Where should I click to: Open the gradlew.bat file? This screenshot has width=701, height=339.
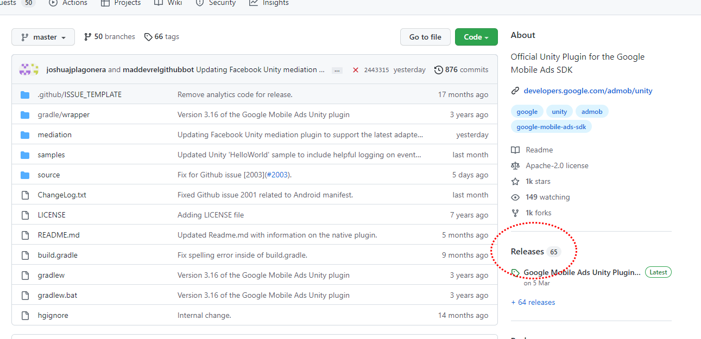point(57,295)
